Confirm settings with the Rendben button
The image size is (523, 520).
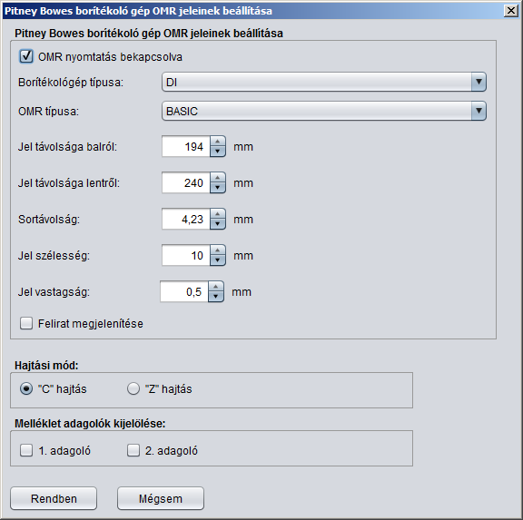[54, 498]
